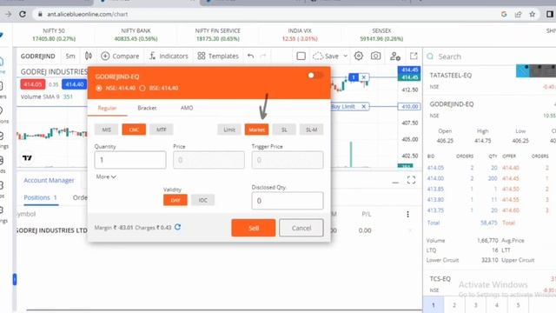Refresh margin and charges
Viewport: 556px width, 313px height.
pos(177,227)
